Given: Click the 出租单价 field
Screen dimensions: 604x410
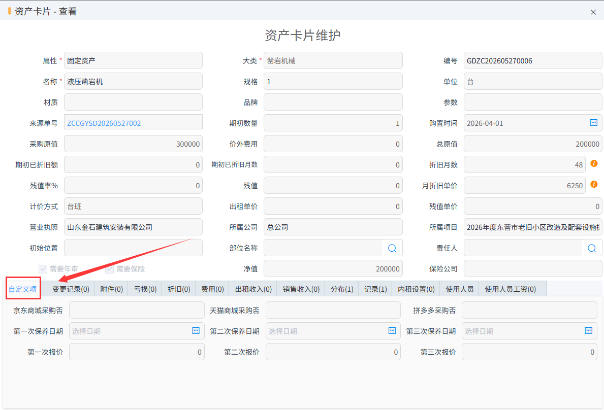Looking at the screenshot, I should 333,206.
